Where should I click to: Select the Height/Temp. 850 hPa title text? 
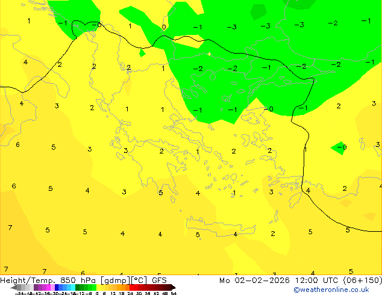[48, 281]
